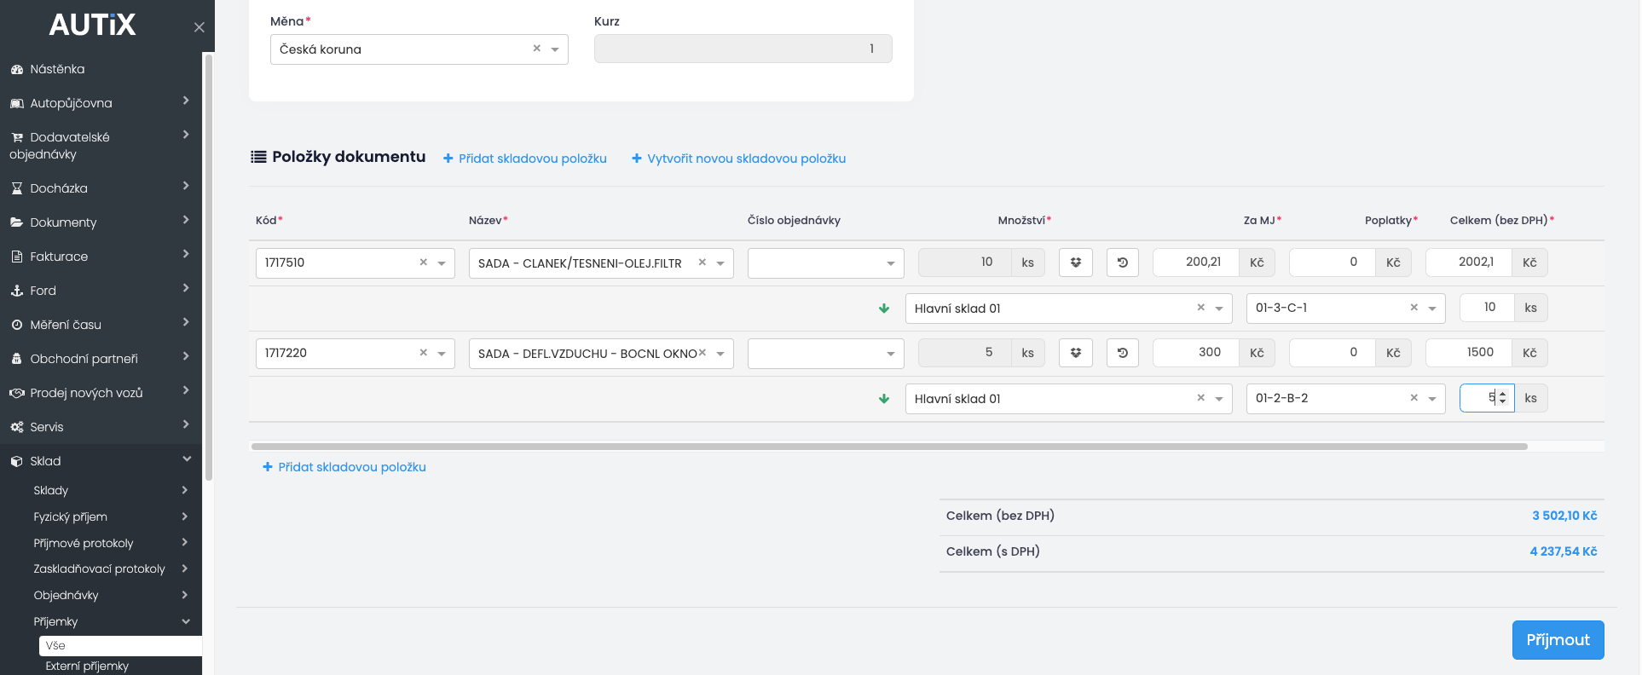Open order number dropdown in row 1717220
The image size is (1642, 675).
click(x=891, y=354)
